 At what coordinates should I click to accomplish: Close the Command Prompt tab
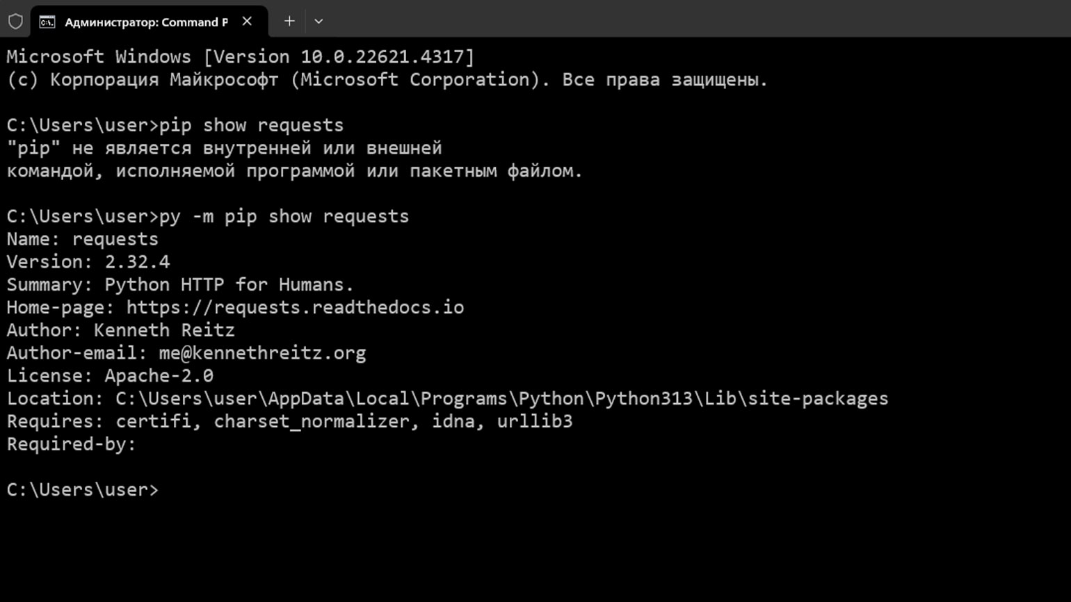(247, 22)
